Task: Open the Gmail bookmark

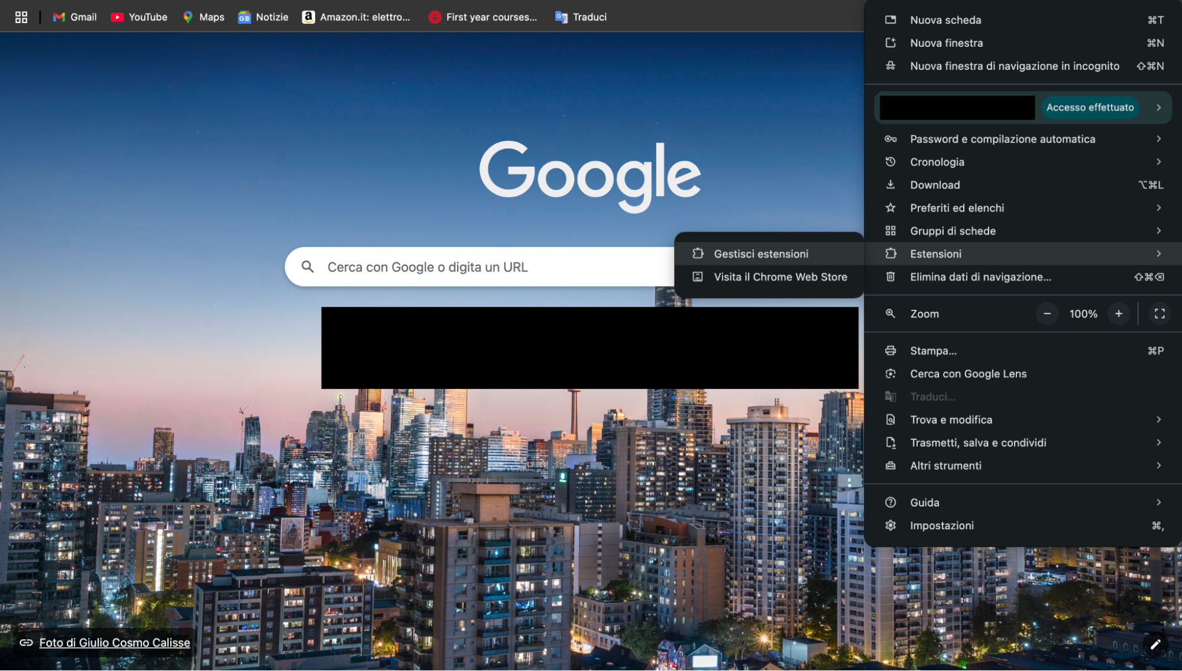Action: click(74, 17)
